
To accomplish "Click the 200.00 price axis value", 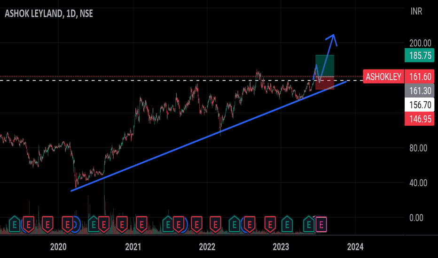I will pos(420,43).
